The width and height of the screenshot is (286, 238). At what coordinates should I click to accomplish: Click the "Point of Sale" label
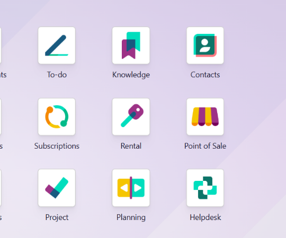(x=205, y=146)
